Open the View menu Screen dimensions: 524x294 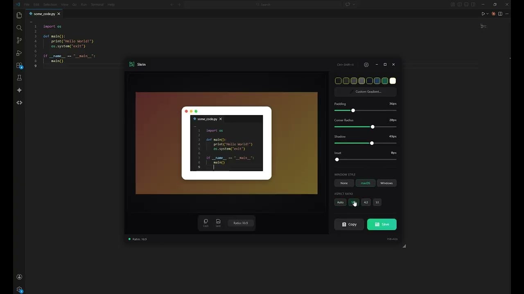click(x=65, y=4)
